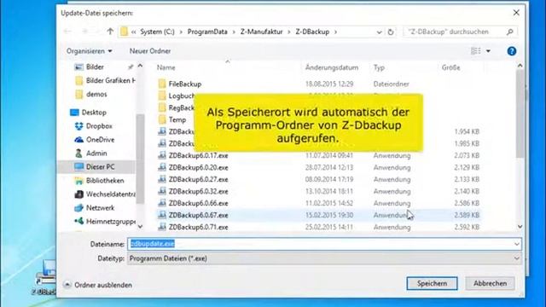Click date 15.02.2015 19:30 cell

pyautogui.click(x=329, y=215)
